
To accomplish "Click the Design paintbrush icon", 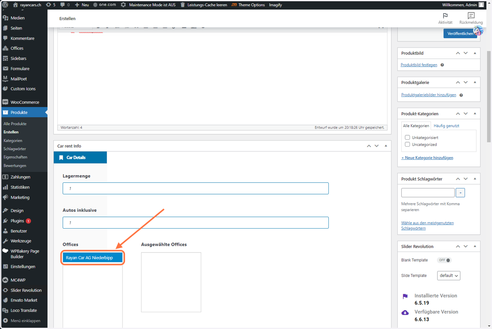I will (x=5, y=211).
